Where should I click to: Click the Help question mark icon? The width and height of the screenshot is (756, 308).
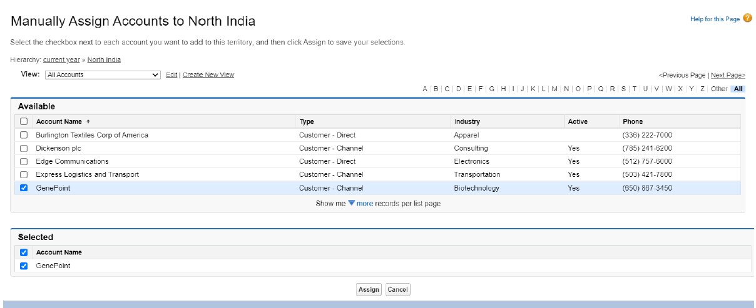747,19
